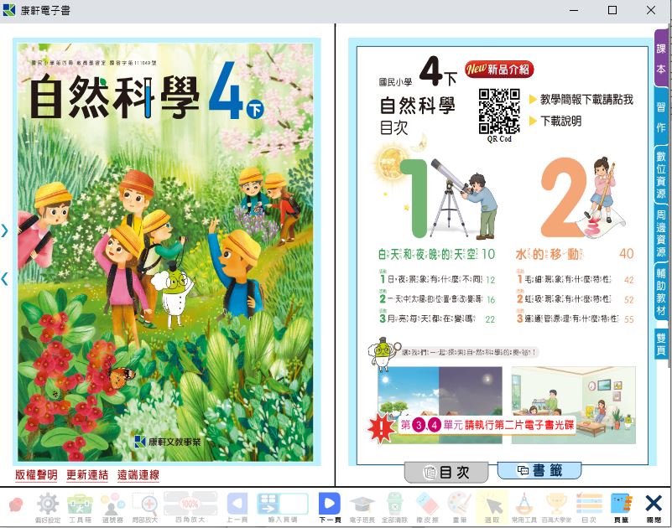Go to 下一頁 next page
The height and width of the screenshot is (528, 672).
point(330,508)
